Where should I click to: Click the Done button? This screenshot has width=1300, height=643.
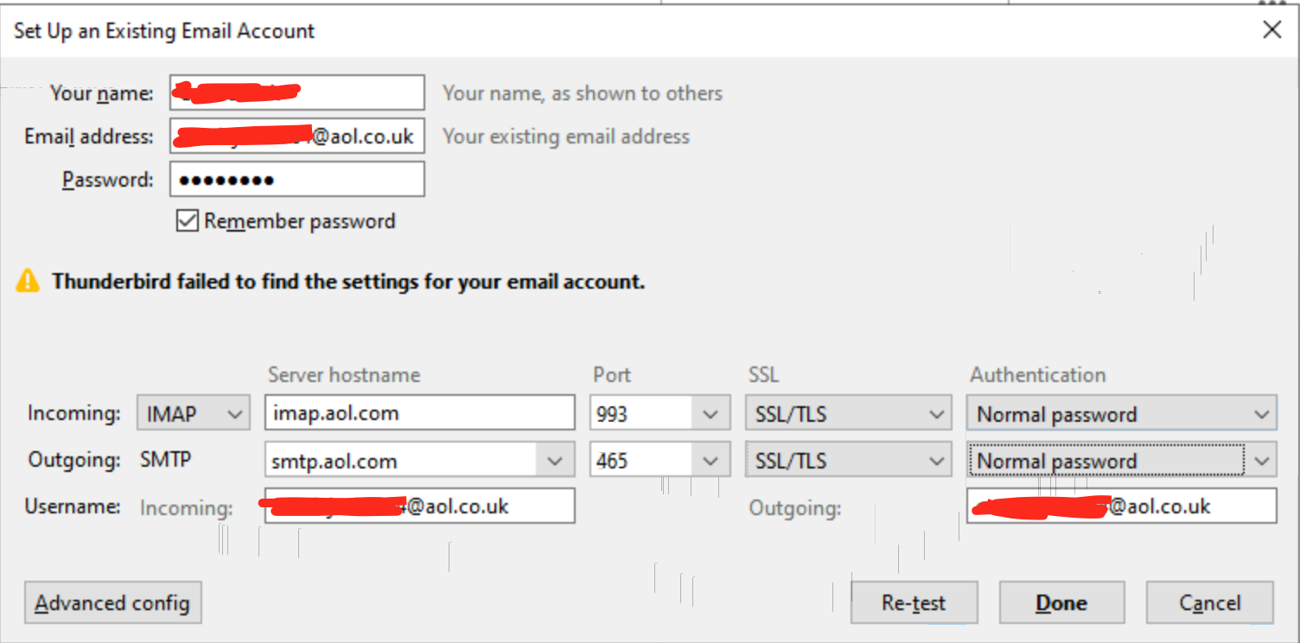point(1061,602)
